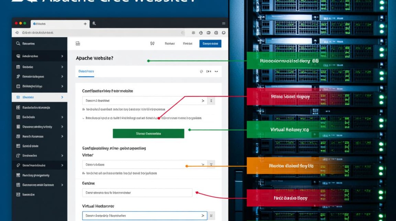Expand the highlighted blue sidebar item's chevron
Screen dimensions: 396x221
pyautogui.click(x=62, y=97)
